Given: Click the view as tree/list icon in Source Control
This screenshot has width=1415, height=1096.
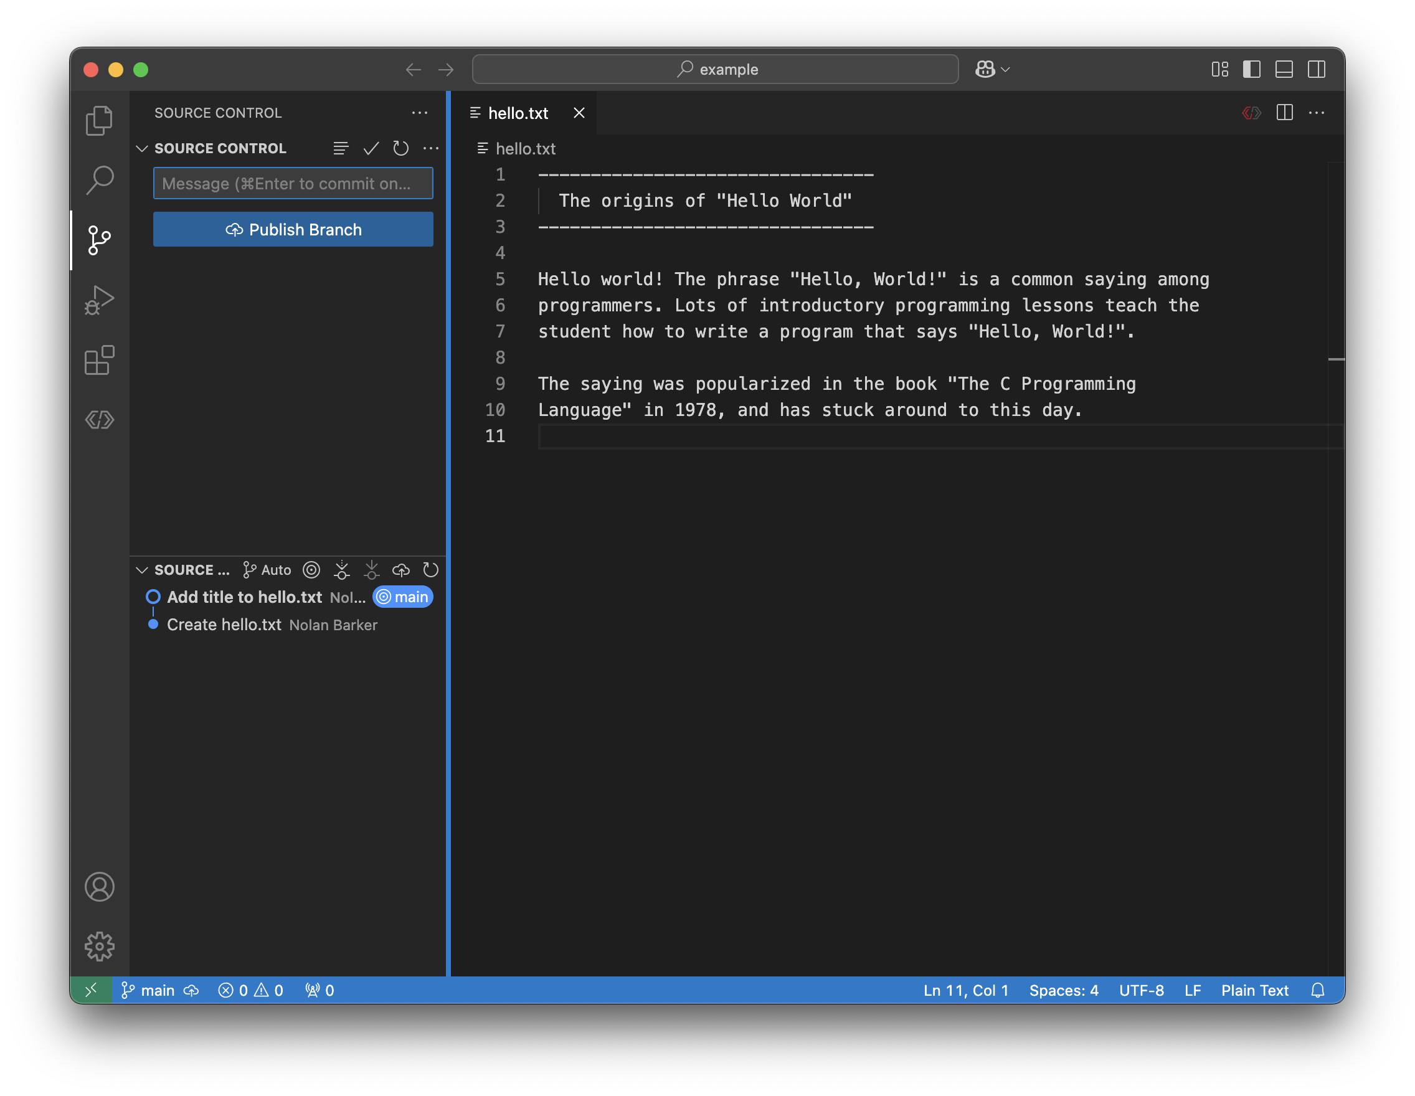Looking at the screenshot, I should point(341,148).
